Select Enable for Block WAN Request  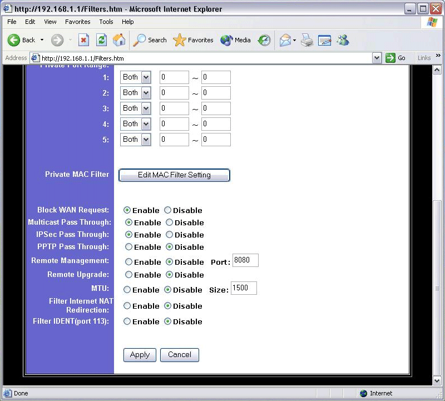click(127, 210)
